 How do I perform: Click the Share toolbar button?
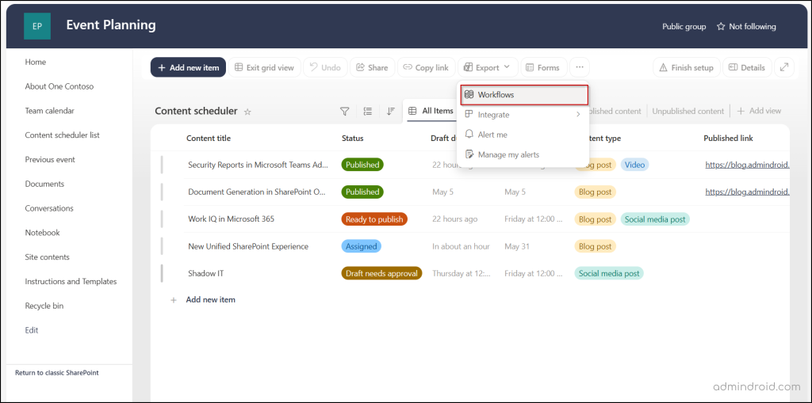coord(373,67)
